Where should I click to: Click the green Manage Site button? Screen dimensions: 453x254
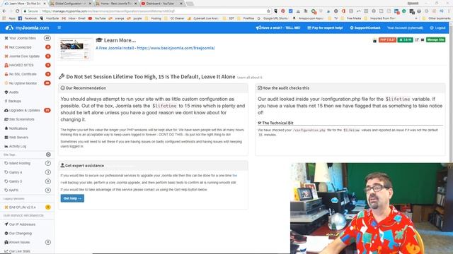[436, 40]
